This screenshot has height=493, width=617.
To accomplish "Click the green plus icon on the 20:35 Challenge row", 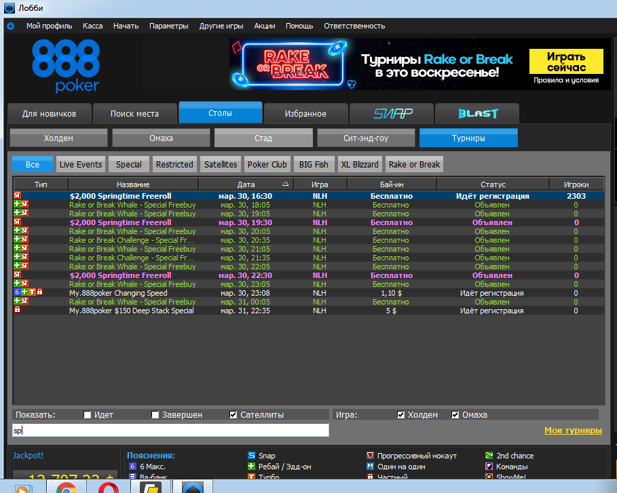I will 17,239.
